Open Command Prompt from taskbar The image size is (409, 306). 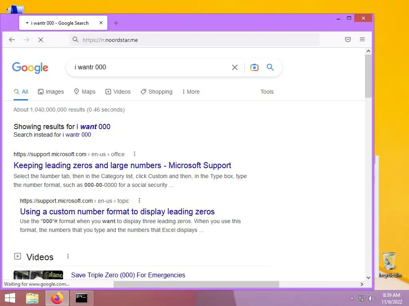tap(81, 298)
